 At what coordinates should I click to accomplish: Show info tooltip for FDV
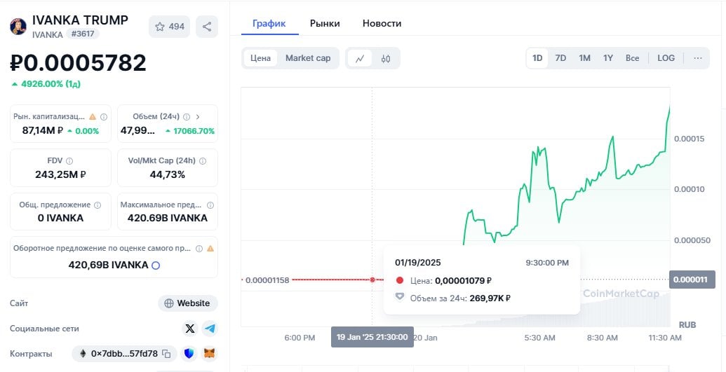(x=69, y=160)
